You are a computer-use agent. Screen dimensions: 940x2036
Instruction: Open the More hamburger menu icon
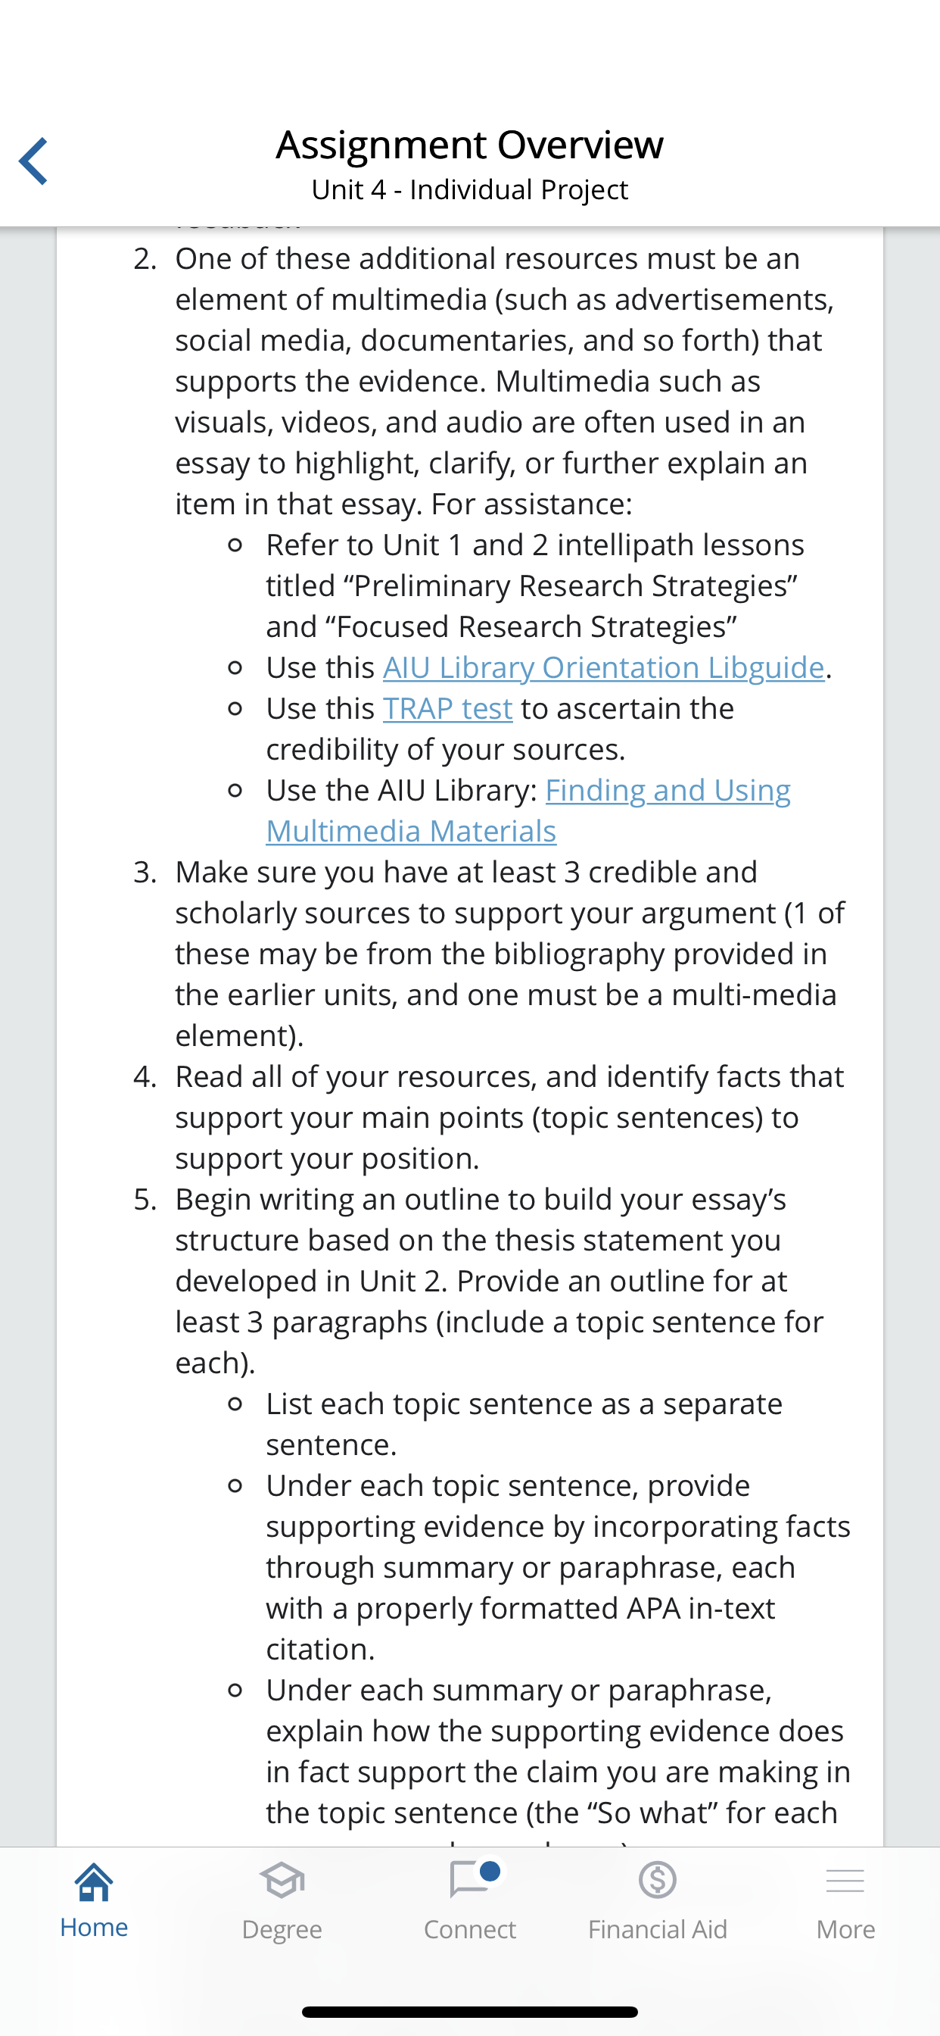(845, 1881)
